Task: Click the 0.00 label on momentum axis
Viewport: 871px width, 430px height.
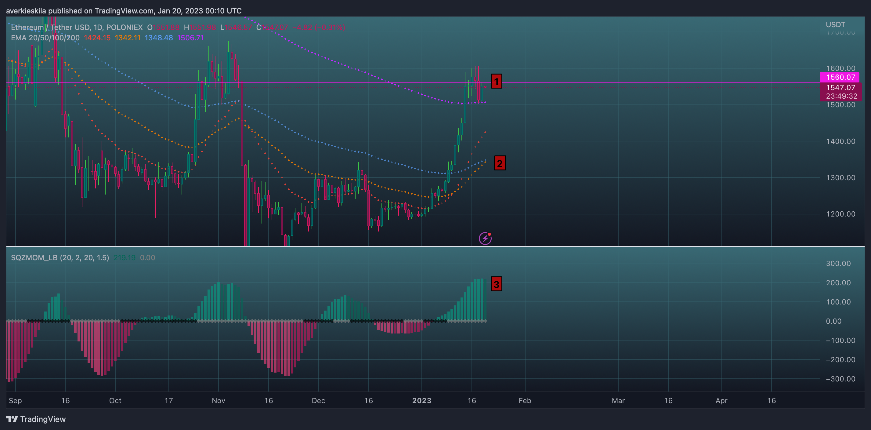Action: (833, 321)
